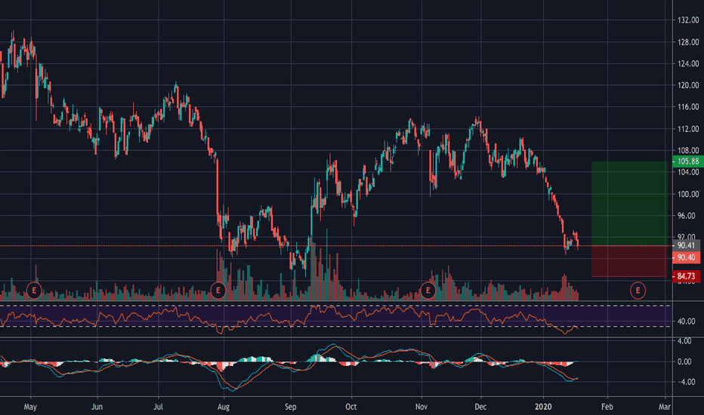Click the 105.88 target price label
This screenshot has width=704, height=415.
pyautogui.click(x=688, y=161)
